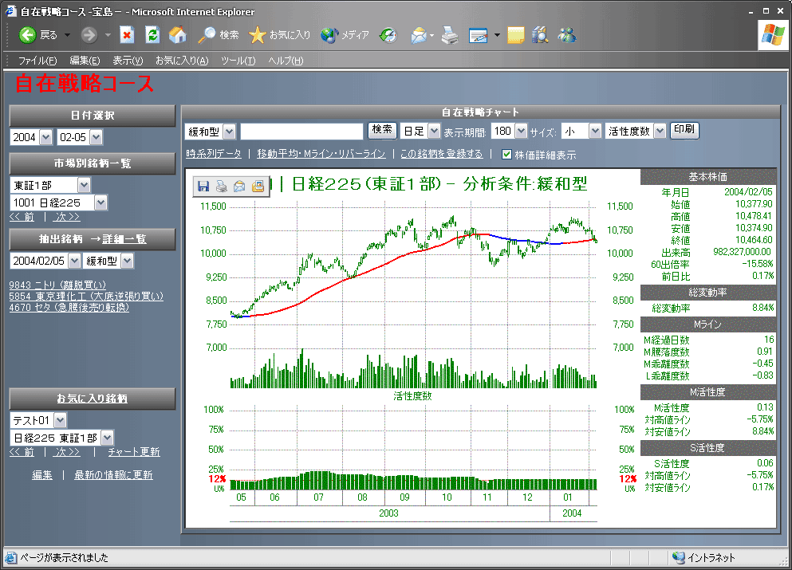Open the 東証1部 market dropdown

[x=84, y=185]
